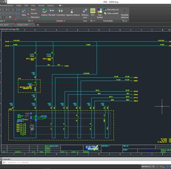Click the Definisci cavi tool

point(85,13)
